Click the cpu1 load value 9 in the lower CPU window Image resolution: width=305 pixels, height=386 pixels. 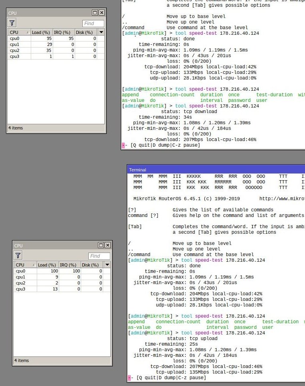click(x=57, y=277)
